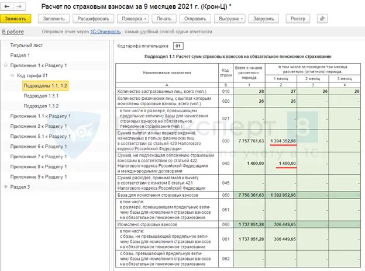Collapse the Код тарифа 01 node
Image resolution: width=365 pixels, height=271 pixels.
click(12, 75)
